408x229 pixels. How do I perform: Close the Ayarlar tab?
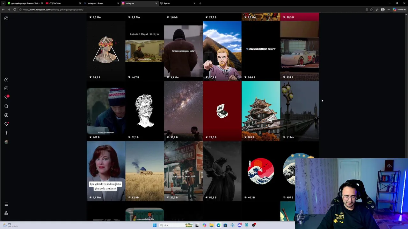[x=194, y=3]
